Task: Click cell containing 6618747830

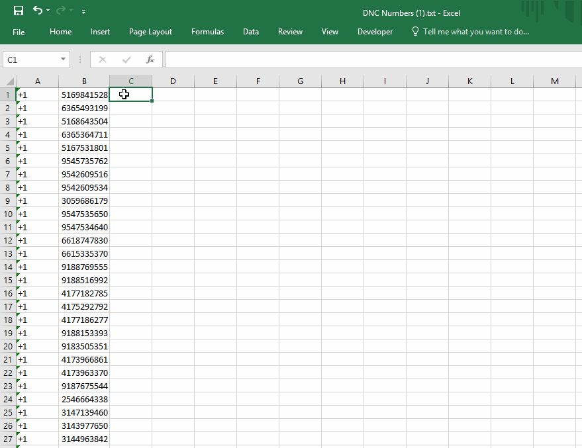Action: 84,240
